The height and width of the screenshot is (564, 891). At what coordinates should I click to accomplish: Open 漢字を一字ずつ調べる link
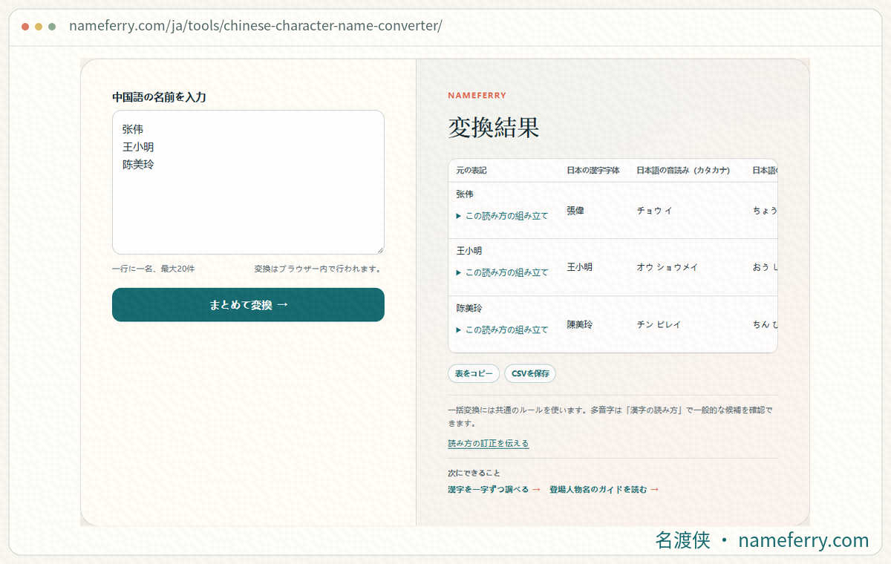[x=494, y=489]
